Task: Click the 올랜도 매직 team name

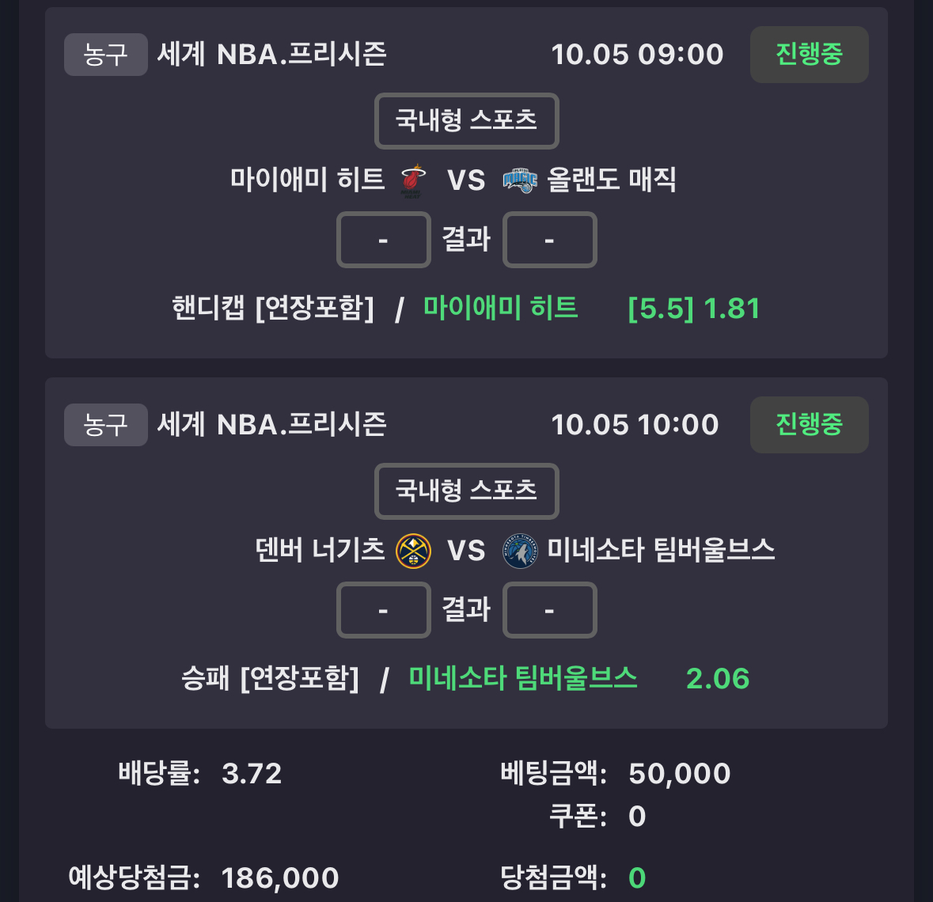Action: pyautogui.click(x=612, y=180)
